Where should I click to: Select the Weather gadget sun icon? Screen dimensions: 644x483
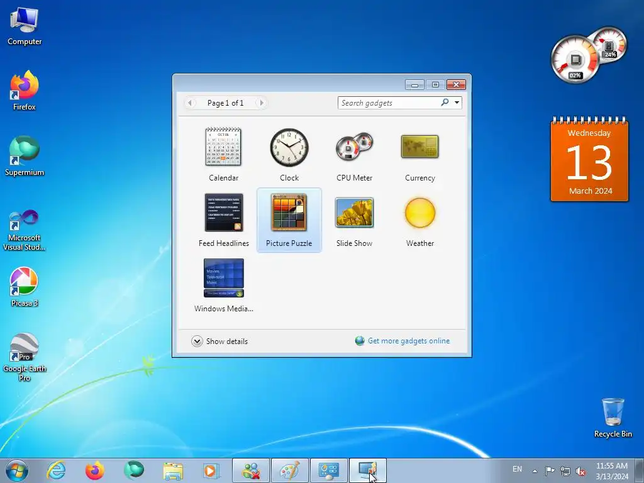pos(419,213)
